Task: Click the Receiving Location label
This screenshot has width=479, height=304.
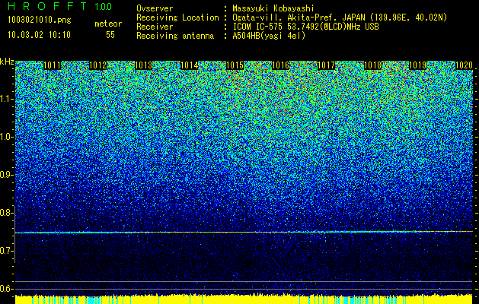Action: point(177,17)
